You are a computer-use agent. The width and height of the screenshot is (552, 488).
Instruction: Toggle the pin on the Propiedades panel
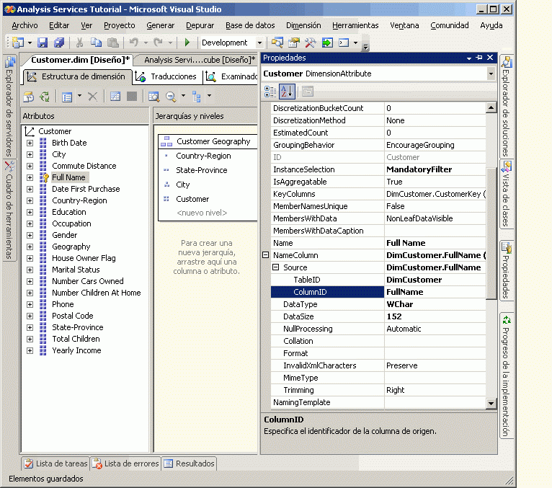click(x=479, y=58)
